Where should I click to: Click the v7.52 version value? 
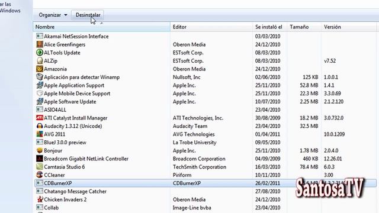[x=330, y=61]
